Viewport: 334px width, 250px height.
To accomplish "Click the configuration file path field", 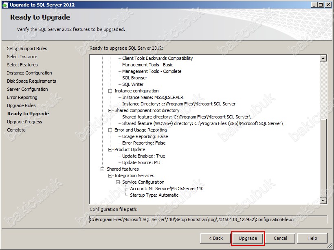I will click(208, 219).
